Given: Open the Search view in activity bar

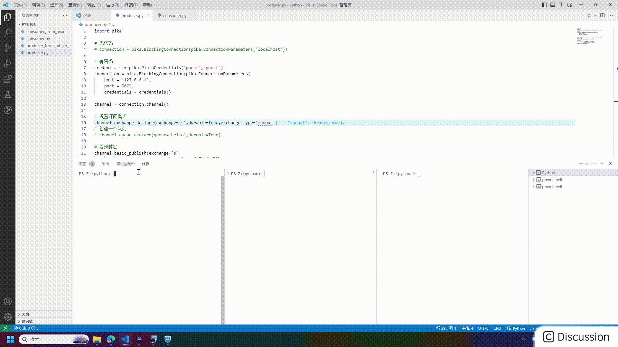Looking at the screenshot, I should (x=7, y=32).
